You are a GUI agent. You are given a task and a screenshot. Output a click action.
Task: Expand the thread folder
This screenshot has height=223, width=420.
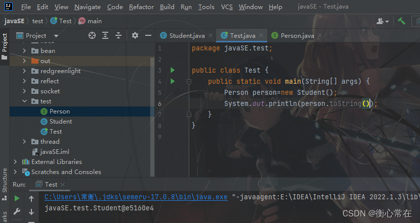point(24,142)
